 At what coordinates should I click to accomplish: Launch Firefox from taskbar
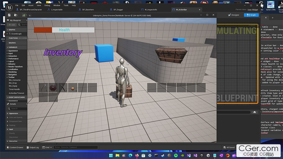coord(137,155)
